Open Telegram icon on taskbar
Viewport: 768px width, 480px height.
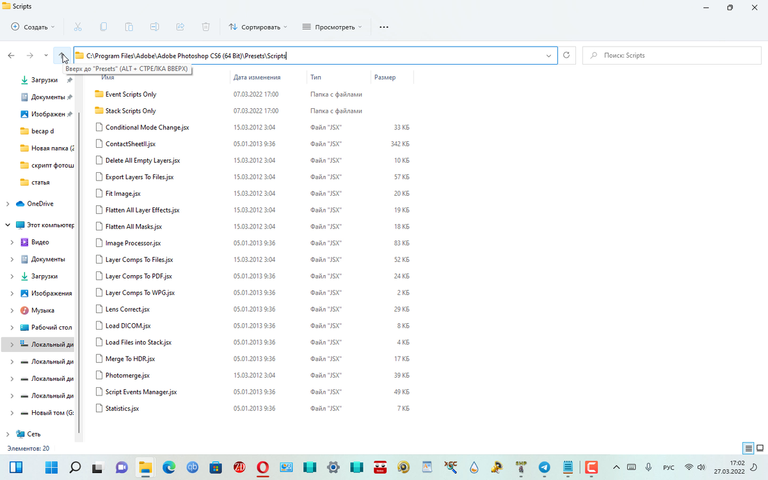tap(545, 467)
